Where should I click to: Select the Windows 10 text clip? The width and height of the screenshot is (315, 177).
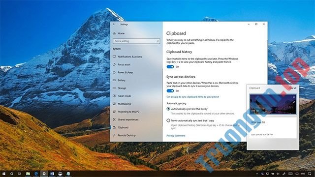pos(273,128)
